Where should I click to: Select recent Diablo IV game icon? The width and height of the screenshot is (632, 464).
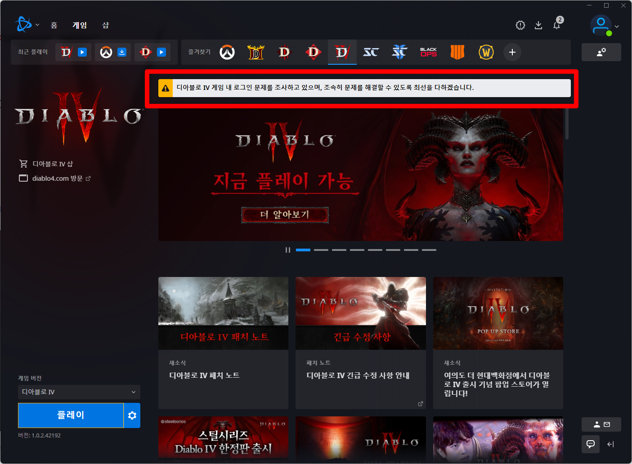[x=66, y=52]
